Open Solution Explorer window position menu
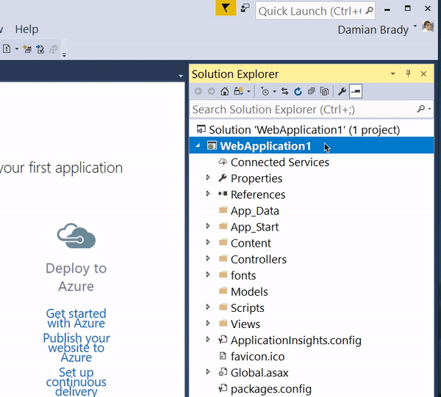This screenshot has height=397, width=441. click(x=393, y=74)
